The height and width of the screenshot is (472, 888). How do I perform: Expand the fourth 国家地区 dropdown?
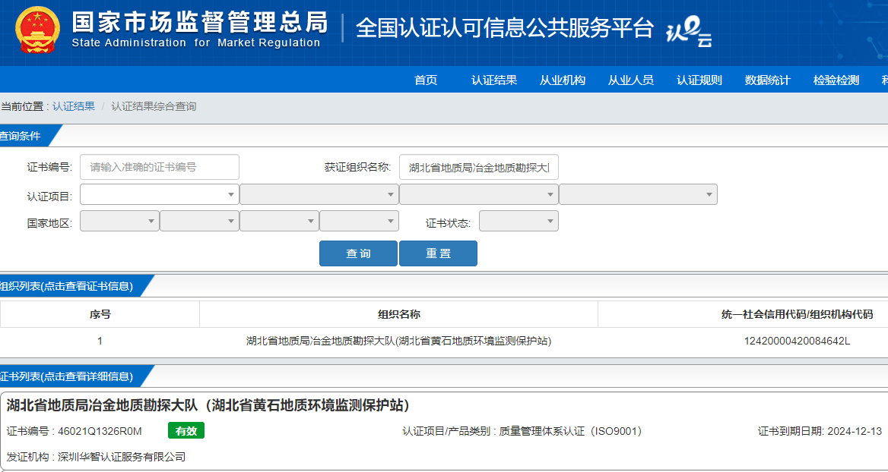359,221
